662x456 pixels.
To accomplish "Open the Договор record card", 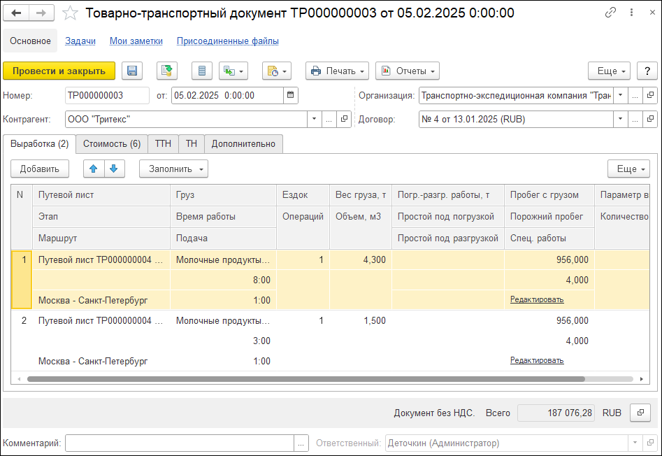I will click(x=650, y=119).
